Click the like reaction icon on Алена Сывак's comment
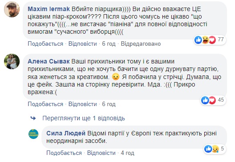 [205, 100]
